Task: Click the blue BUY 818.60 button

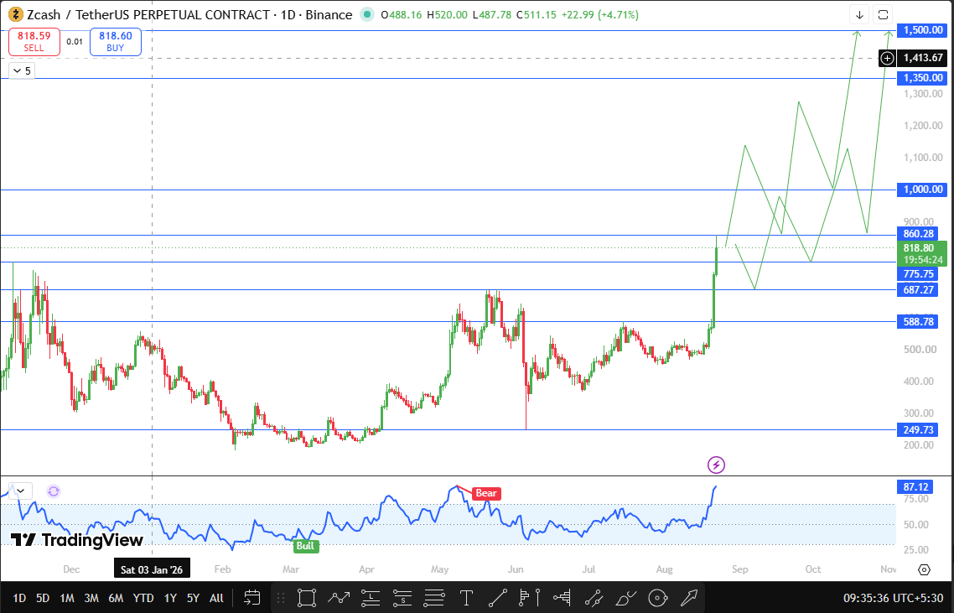Action: [x=116, y=41]
